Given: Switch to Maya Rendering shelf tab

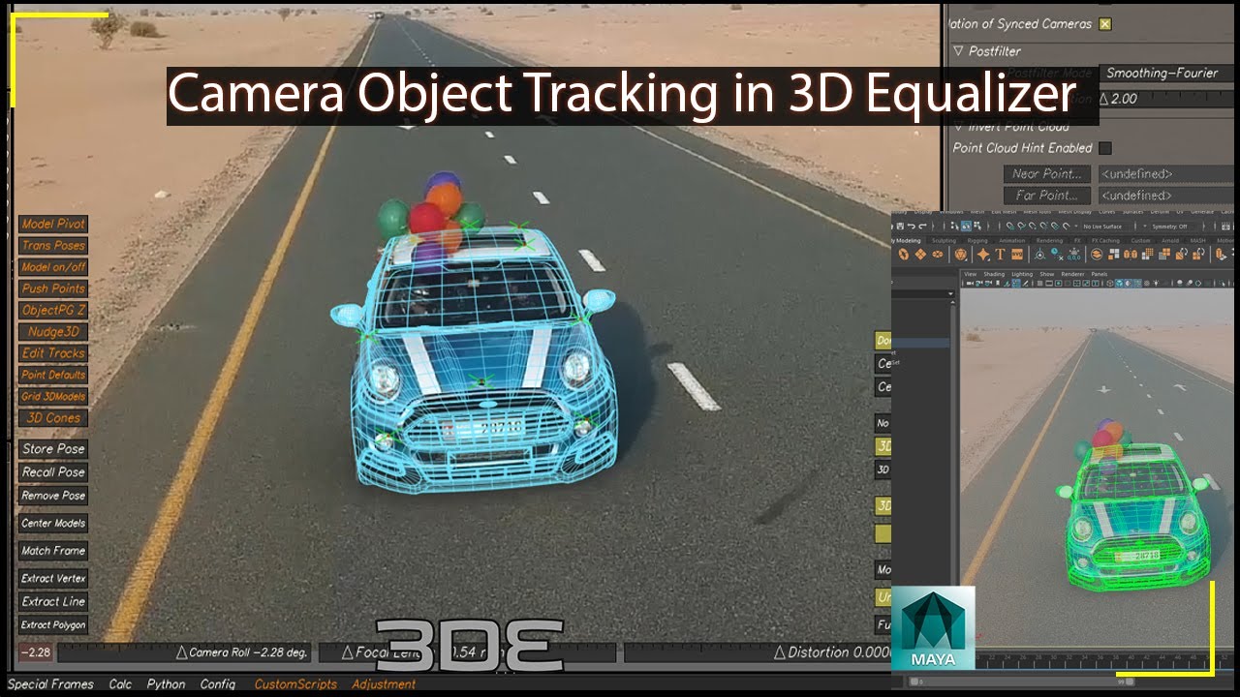Looking at the screenshot, I should point(1049,240).
